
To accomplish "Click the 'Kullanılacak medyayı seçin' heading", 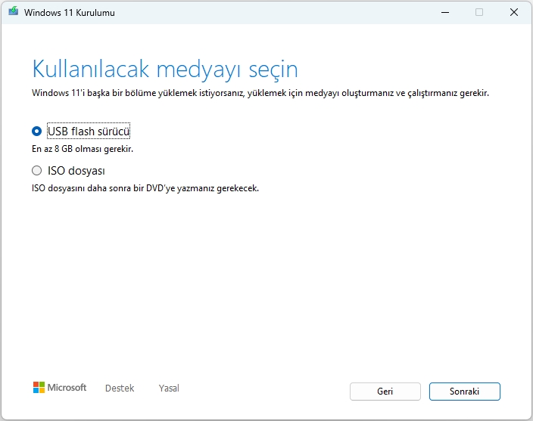I will click(x=165, y=70).
